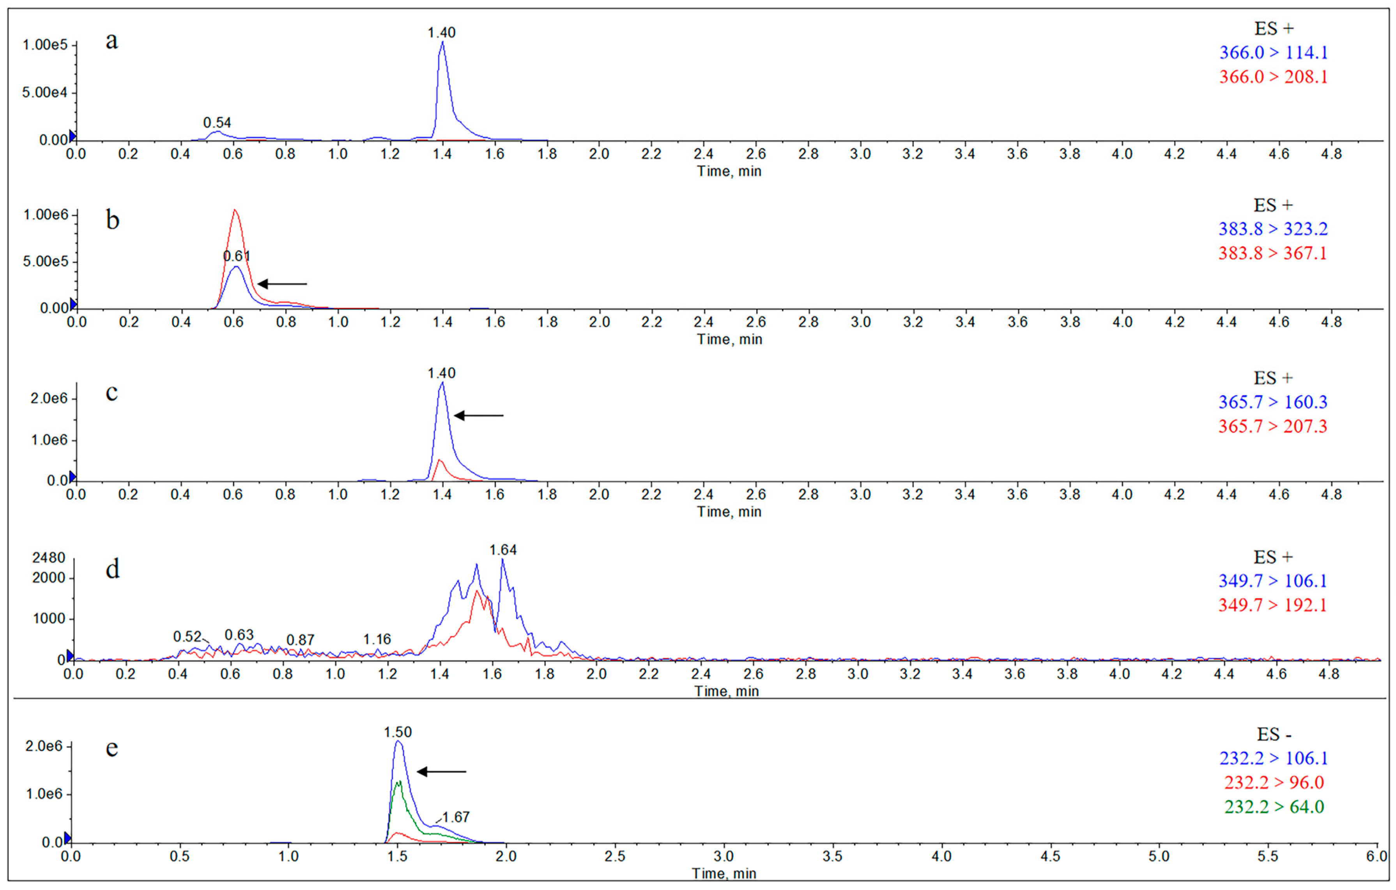Screen dimensions: 1396x890
Task: Click the ES - polarity label in panel e
Action: (1274, 734)
